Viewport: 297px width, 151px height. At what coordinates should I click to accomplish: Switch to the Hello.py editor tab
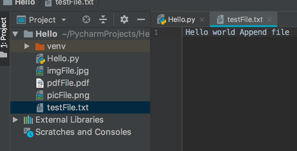[181, 19]
